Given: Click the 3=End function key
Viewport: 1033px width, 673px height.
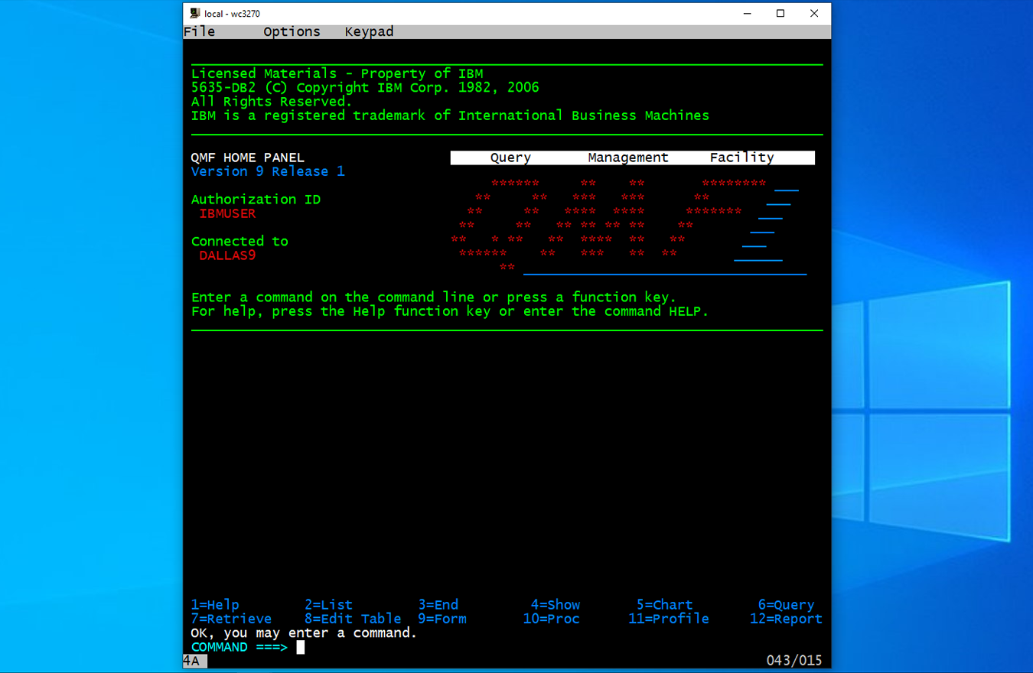Looking at the screenshot, I should point(438,605).
